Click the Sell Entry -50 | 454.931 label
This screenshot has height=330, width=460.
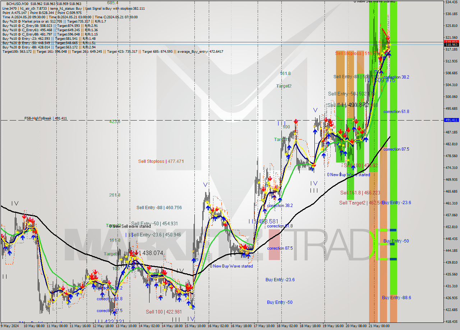tap(155, 223)
